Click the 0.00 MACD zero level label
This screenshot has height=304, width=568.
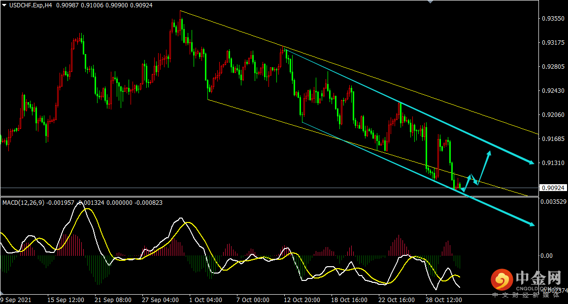546,256
